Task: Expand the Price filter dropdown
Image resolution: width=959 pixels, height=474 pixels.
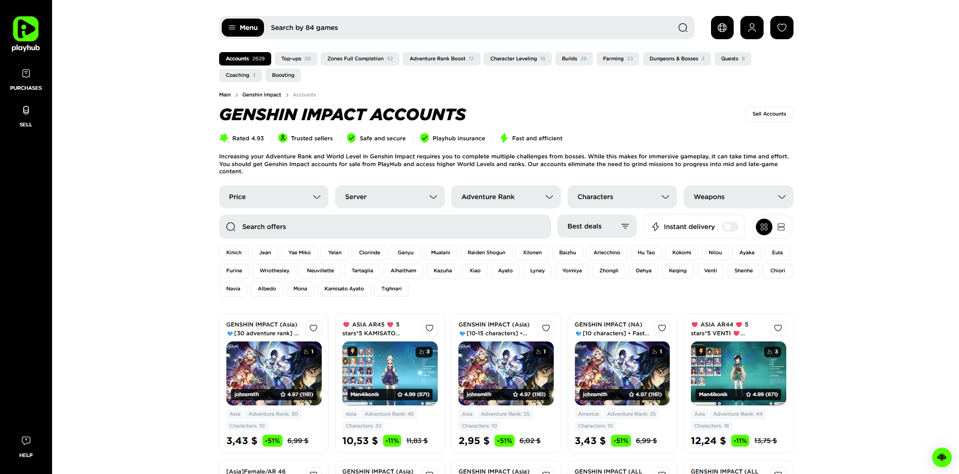Action: tap(273, 197)
